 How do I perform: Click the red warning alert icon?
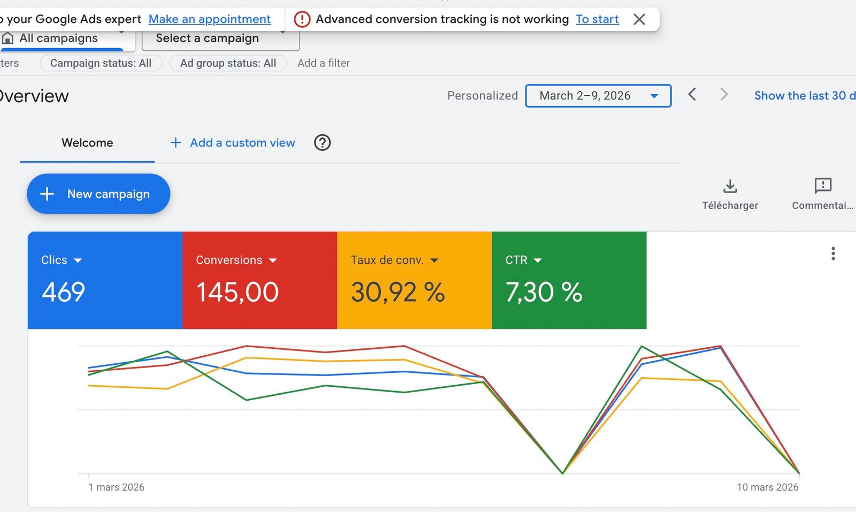click(x=302, y=20)
